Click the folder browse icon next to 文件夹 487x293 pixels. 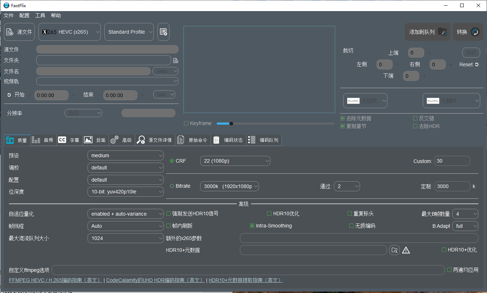(176, 61)
